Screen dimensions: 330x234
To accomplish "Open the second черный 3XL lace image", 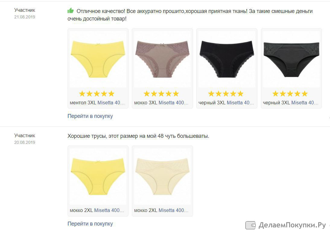I will point(291,59).
